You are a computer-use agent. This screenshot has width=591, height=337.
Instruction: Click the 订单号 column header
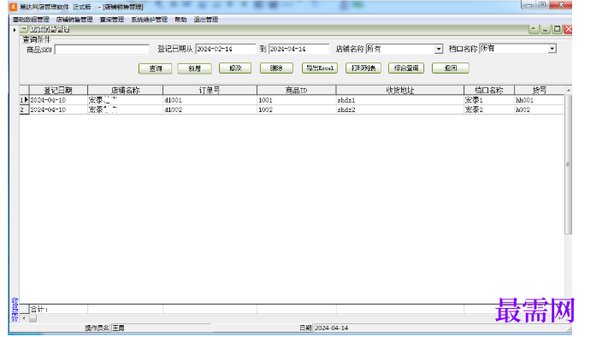coord(210,90)
